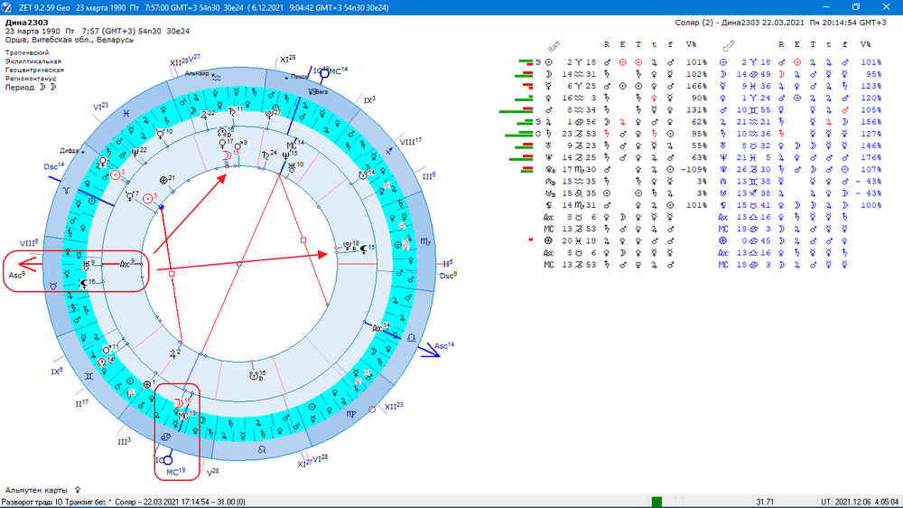Click the Разворот трад status bar field
This screenshot has height=508, width=903.
26,503
